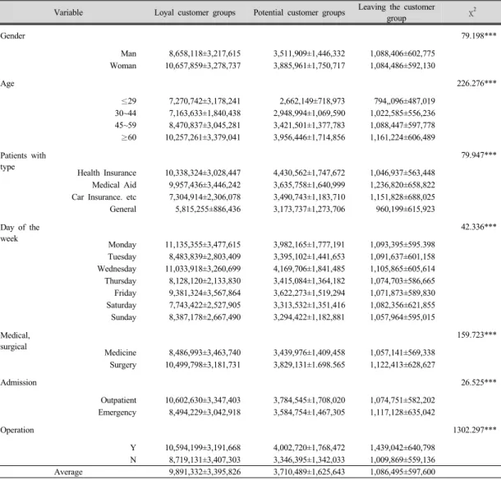Select the value 8,658,118±3,217,615

click(x=205, y=53)
